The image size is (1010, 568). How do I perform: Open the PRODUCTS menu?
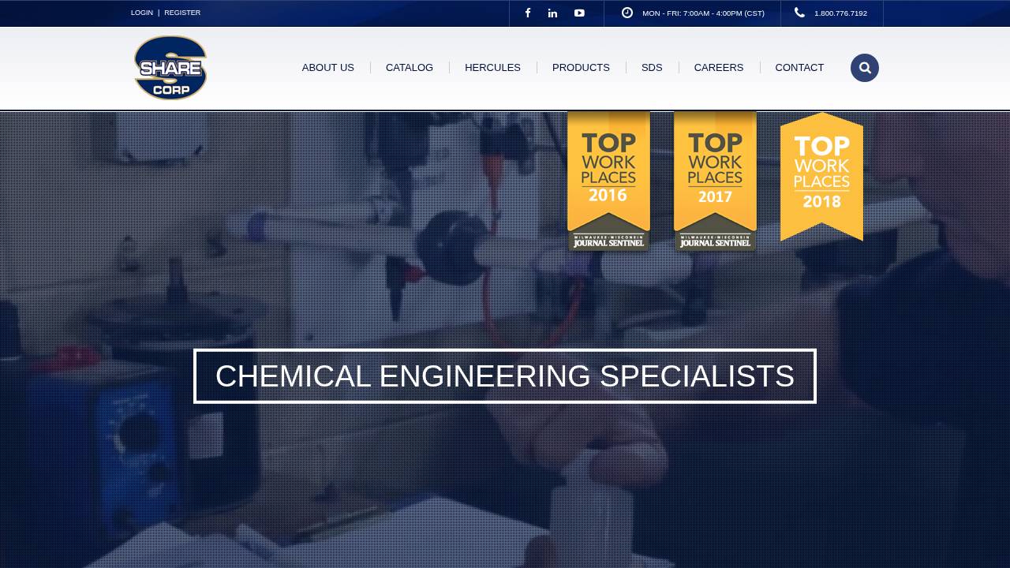pos(581,67)
